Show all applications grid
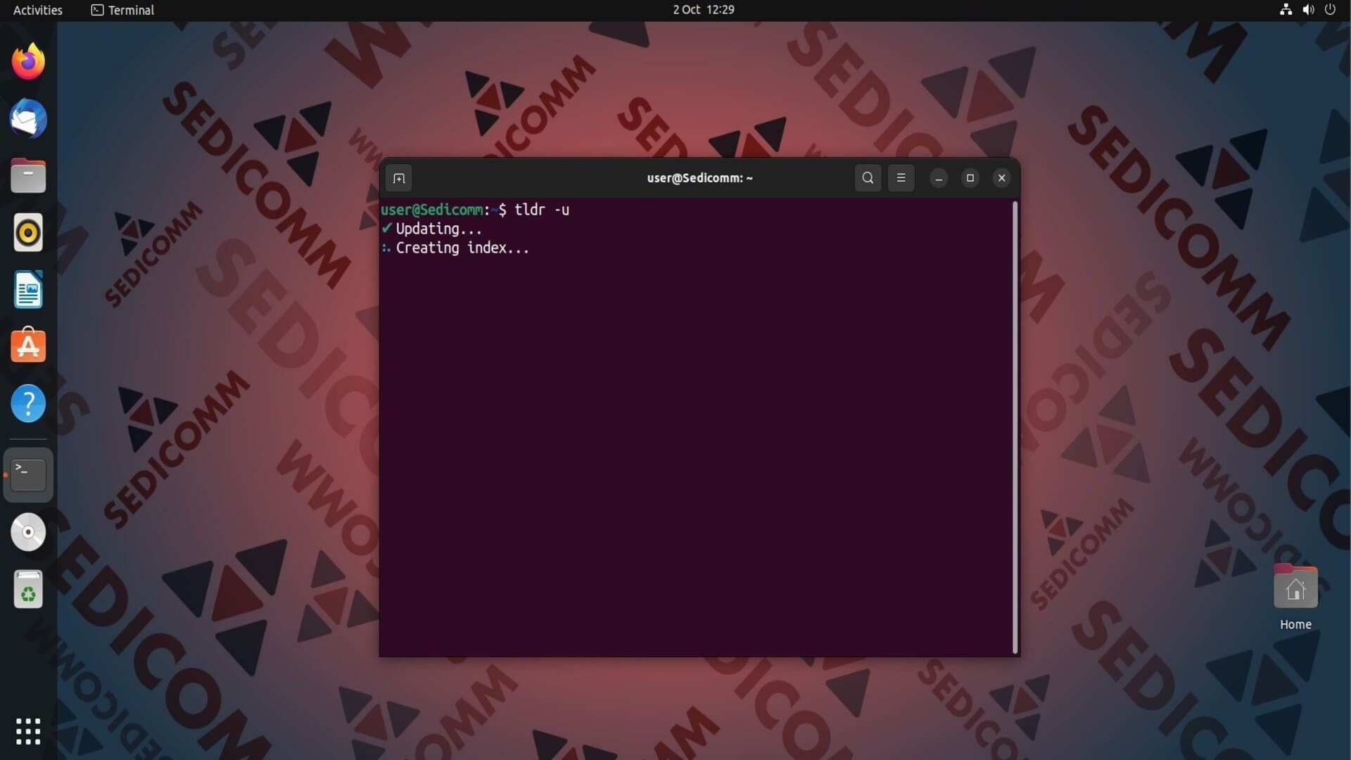1351x760 pixels. pyautogui.click(x=28, y=731)
